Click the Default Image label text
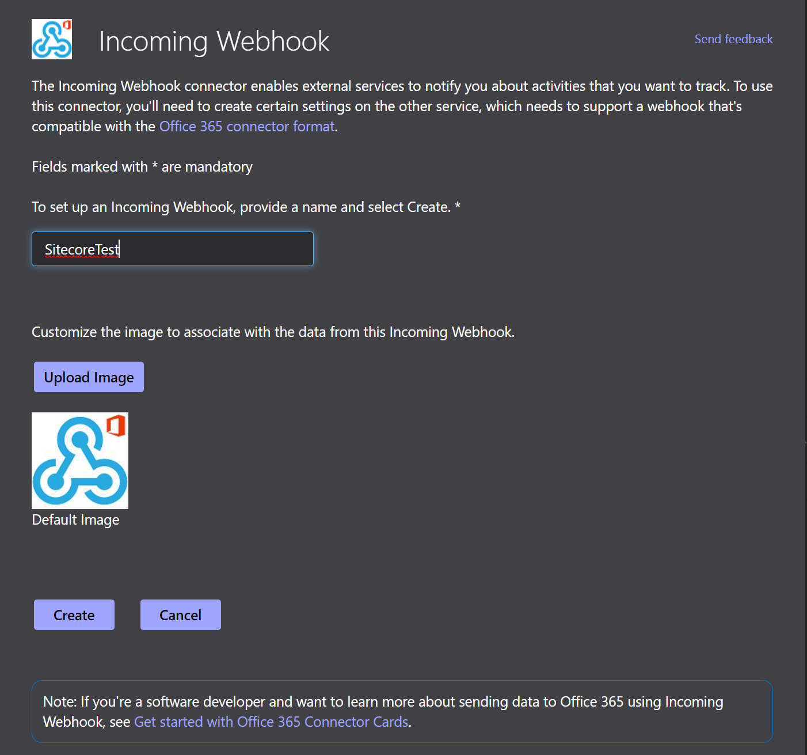 [x=75, y=519]
